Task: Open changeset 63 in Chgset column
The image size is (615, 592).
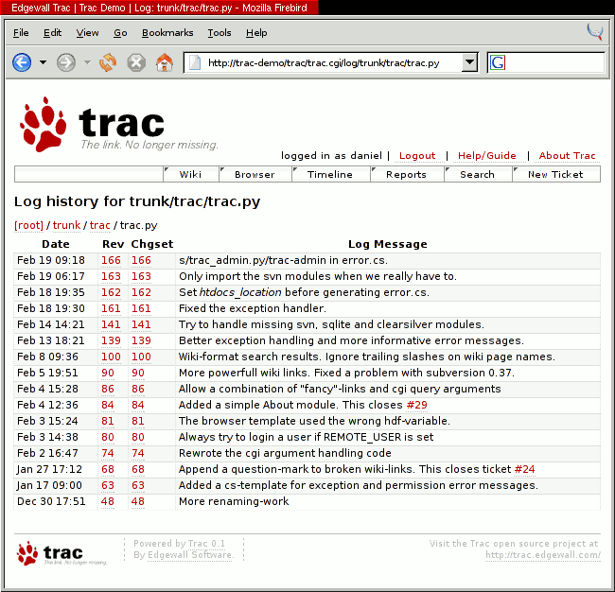Action: click(x=138, y=485)
